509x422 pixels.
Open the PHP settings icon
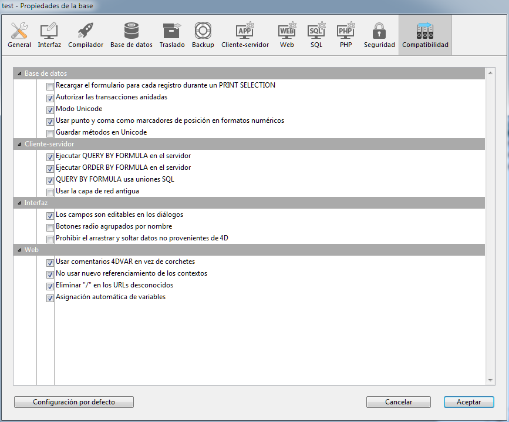coord(346,31)
